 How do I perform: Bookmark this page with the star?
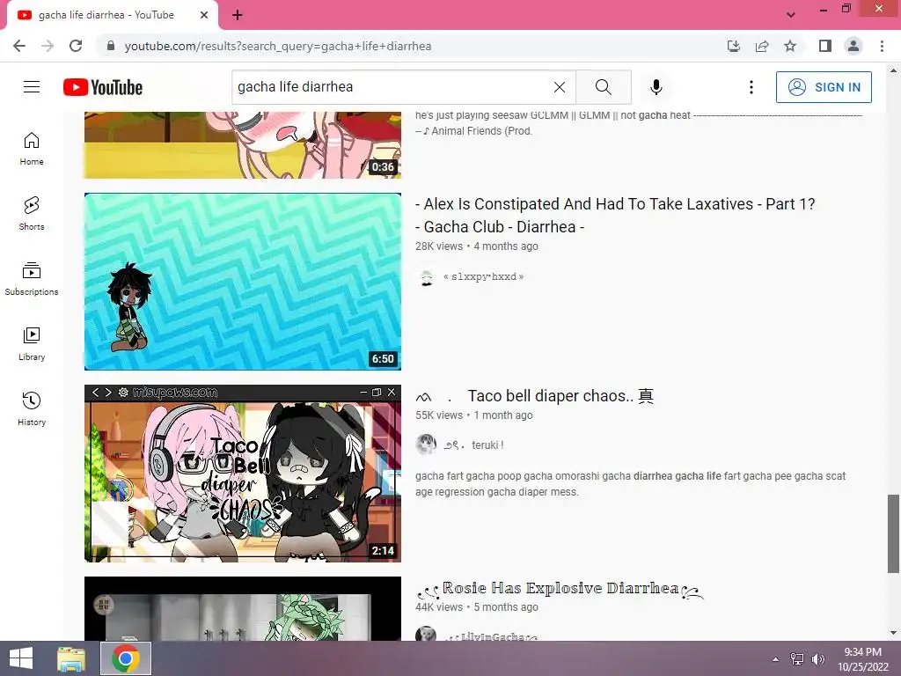pyautogui.click(x=790, y=46)
